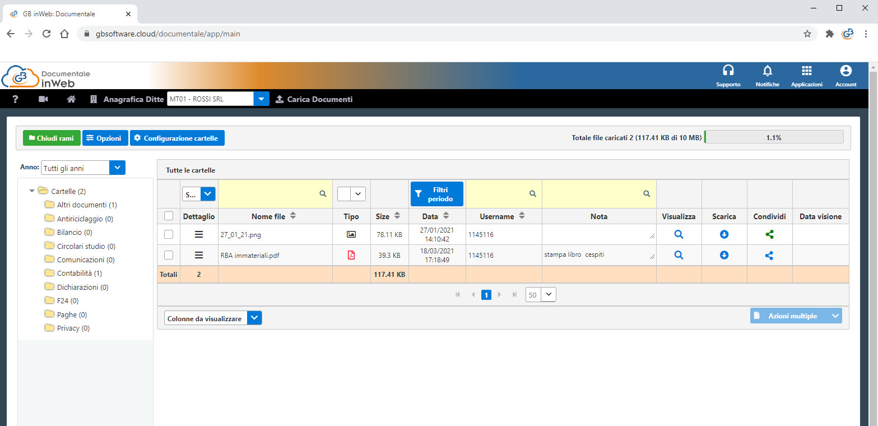Screen dimensions: 878x426
Task: Click Carica Documenti in the menu bar
Action: point(314,99)
